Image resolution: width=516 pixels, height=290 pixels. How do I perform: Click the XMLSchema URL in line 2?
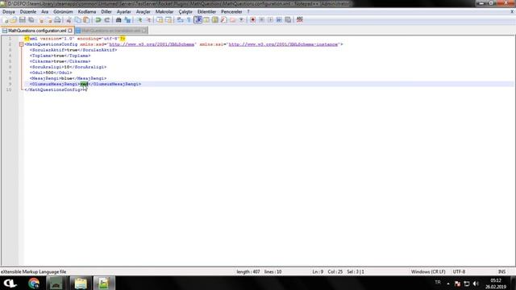click(x=152, y=44)
